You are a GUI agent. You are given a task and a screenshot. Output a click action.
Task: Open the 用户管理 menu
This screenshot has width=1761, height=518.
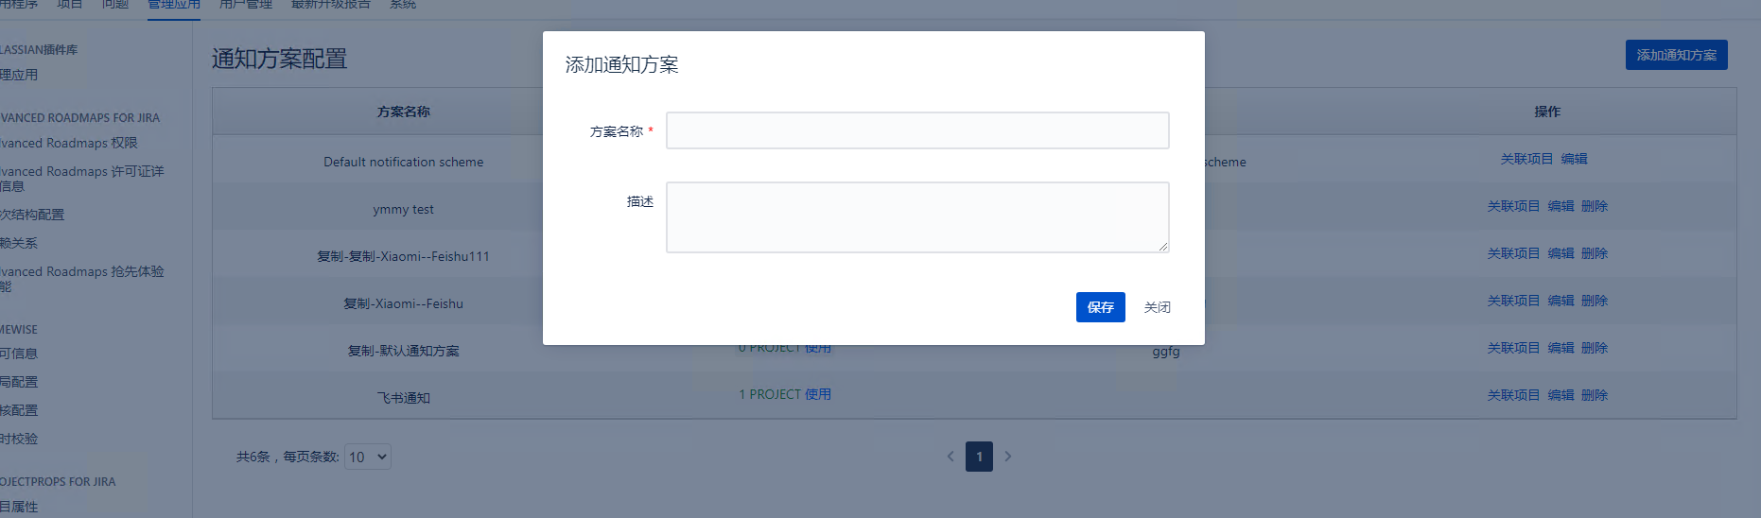pos(246,5)
